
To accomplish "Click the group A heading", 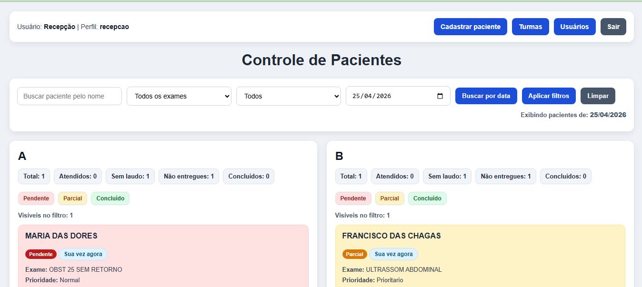I will (x=22, y=156).
